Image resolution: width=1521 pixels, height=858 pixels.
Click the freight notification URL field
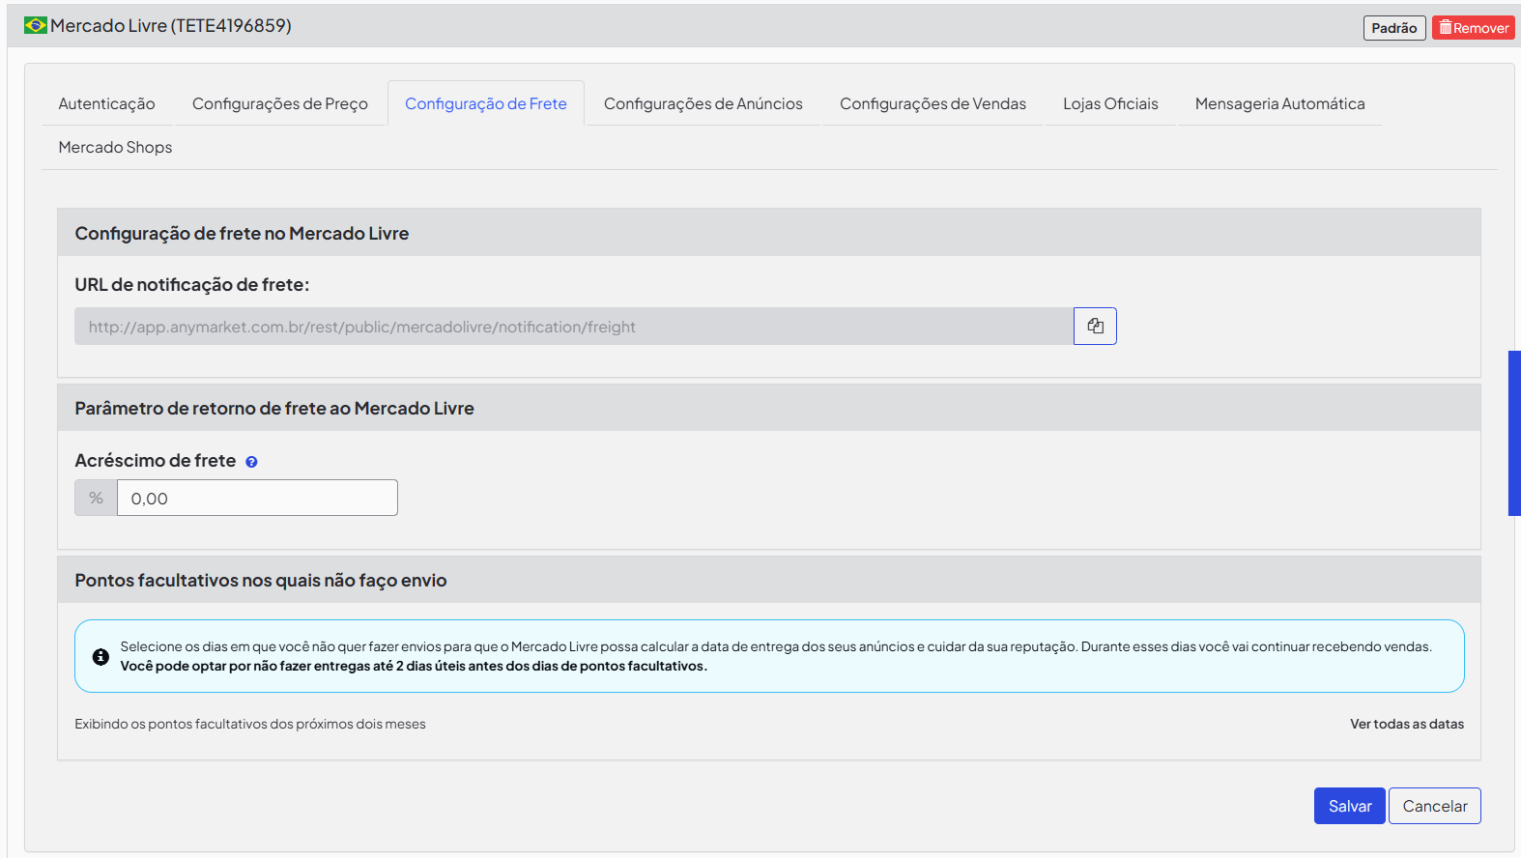pos(574,327)
